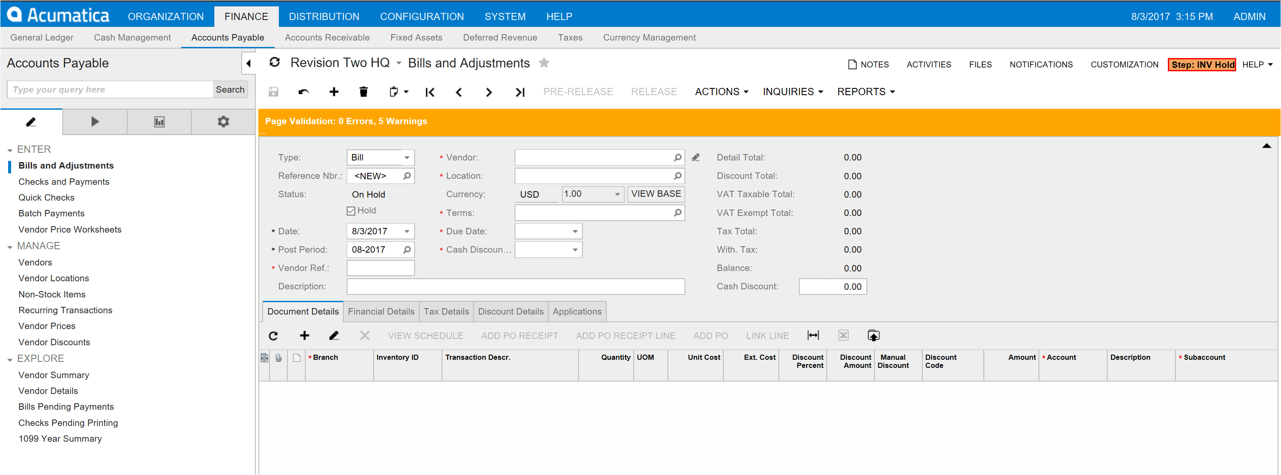Click the VIEW BASE button
The height and width of the screenshot is (475, 1281).
[x=656, y=194]
